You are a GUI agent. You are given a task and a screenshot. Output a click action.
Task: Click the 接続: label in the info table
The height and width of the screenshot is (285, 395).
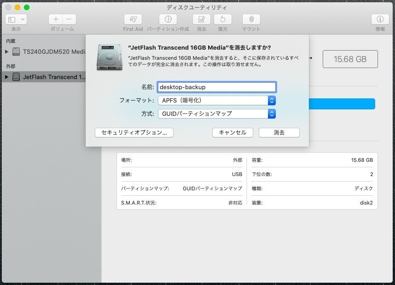point(127,174)
